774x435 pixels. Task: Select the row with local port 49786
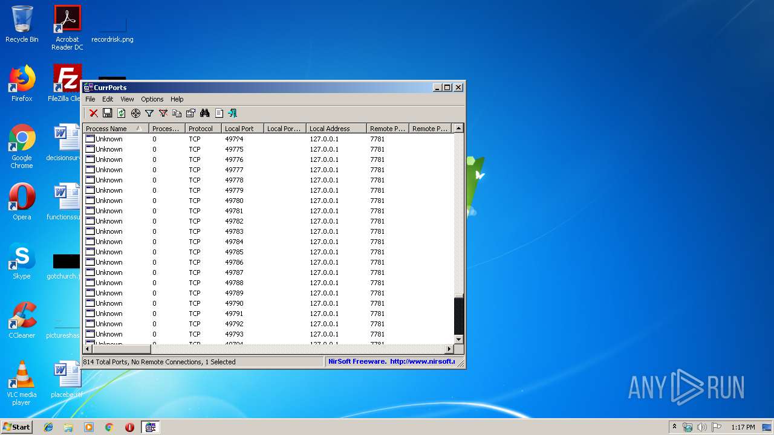(x=268, y=262)
